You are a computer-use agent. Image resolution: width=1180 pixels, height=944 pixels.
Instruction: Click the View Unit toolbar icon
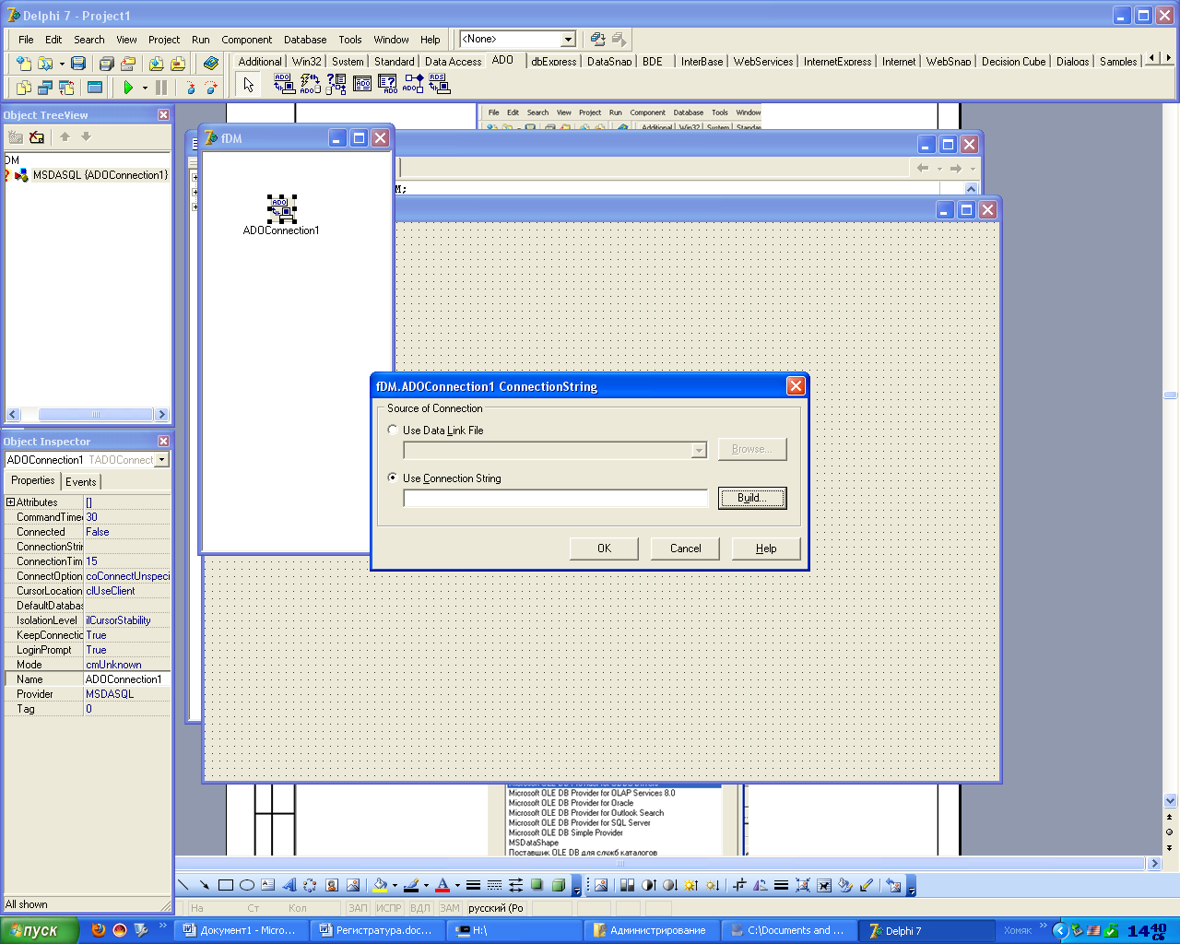pyautogui.click(x=23, y=87)
